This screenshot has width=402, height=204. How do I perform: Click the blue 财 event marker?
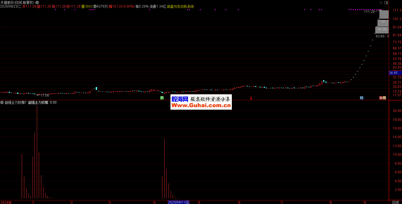point(362,98)
